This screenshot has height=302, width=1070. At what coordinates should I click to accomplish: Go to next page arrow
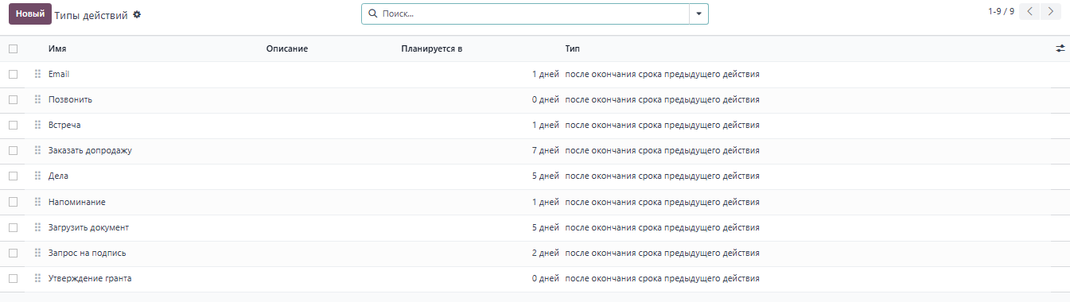click(1051, 11)
